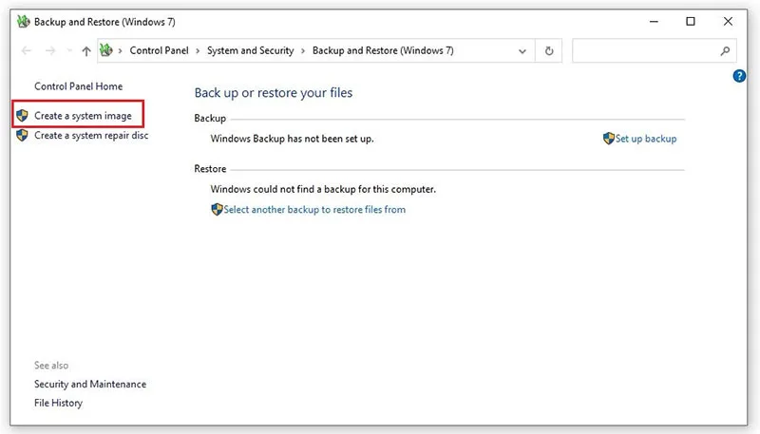This screenshot has width=760, height=434.
Task: Click 'Windows Backup has not been set up.' text
Action: pos(292,139)
